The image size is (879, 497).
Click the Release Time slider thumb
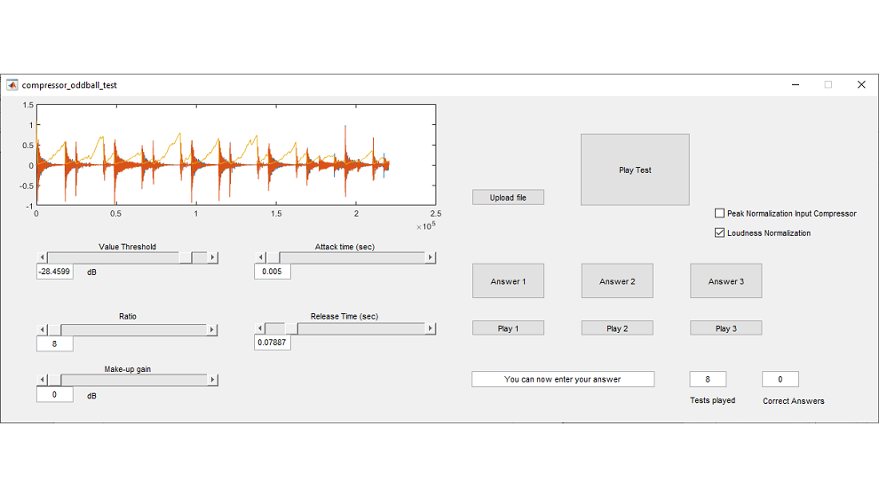point(291,328)
